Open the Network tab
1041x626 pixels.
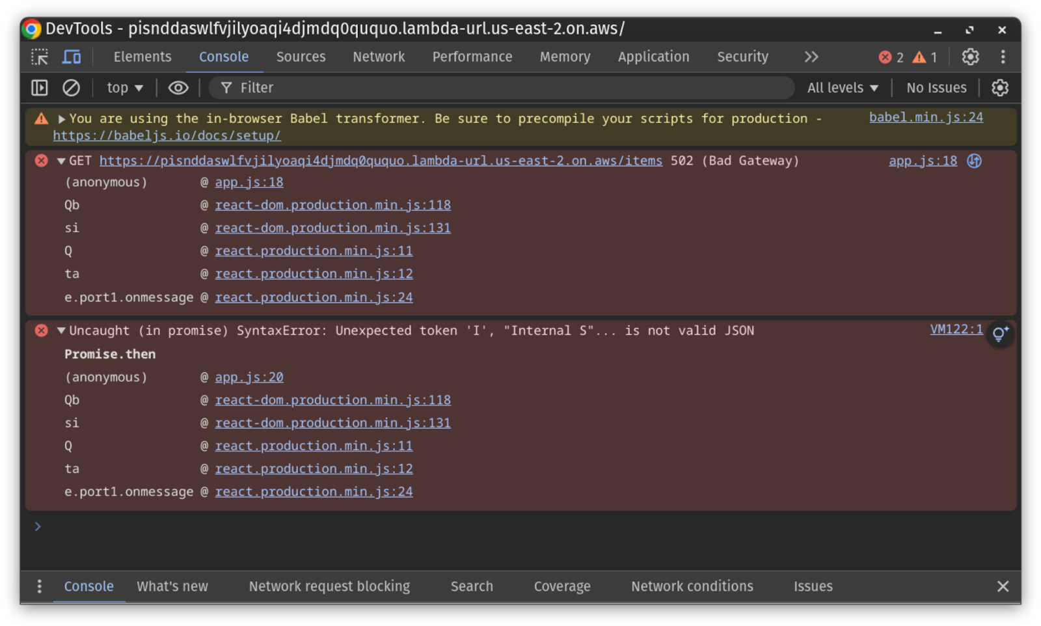pos(379,57)
